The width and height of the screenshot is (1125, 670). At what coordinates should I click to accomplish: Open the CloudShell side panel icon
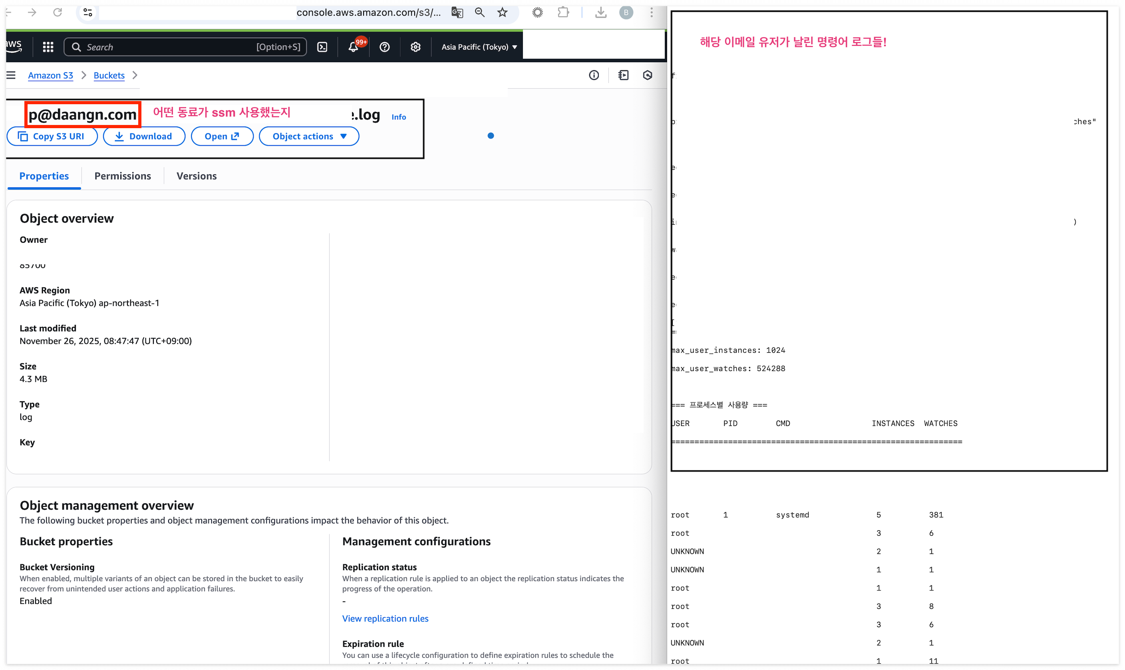(x=623, y=75)
